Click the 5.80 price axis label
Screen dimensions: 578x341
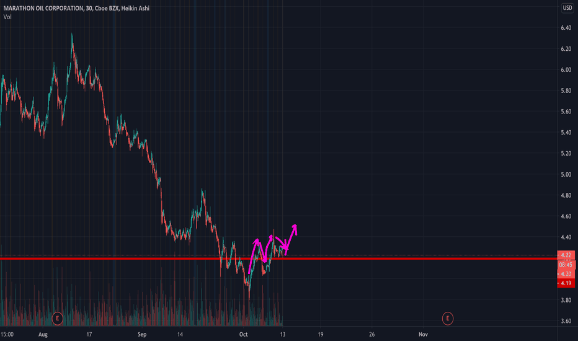coord(566,91)
